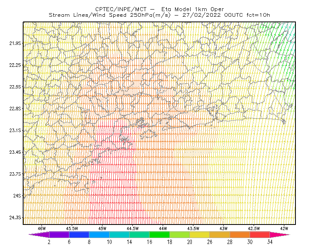Click the colorbar value label 34
This screenshot has height=246, width=319.
click(270, 242)
